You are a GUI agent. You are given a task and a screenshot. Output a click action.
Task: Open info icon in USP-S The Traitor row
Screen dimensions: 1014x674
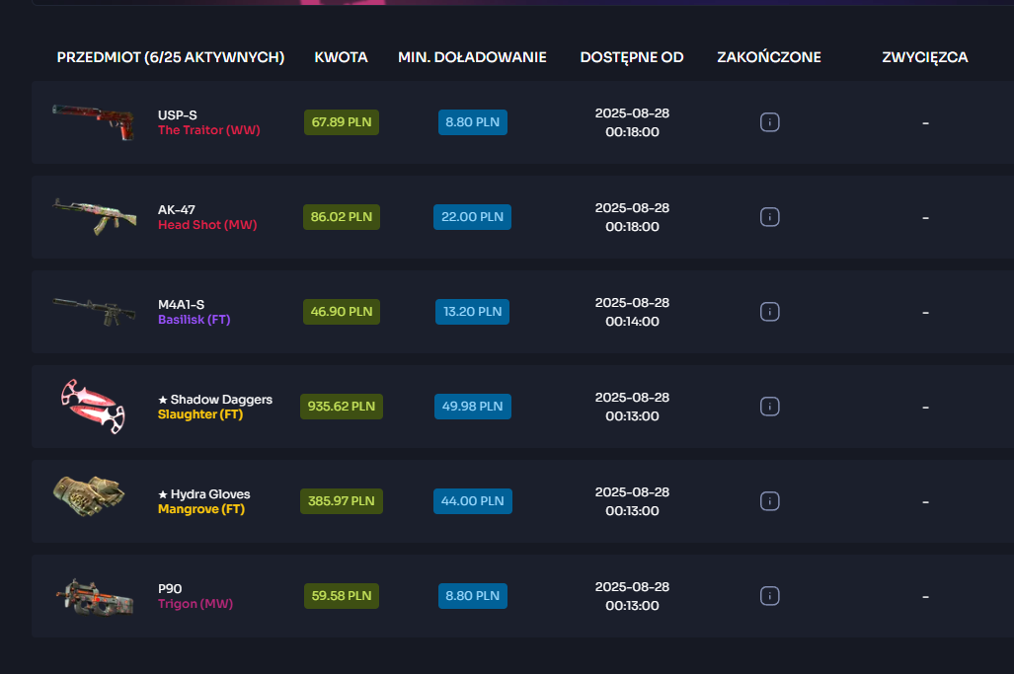769,122
